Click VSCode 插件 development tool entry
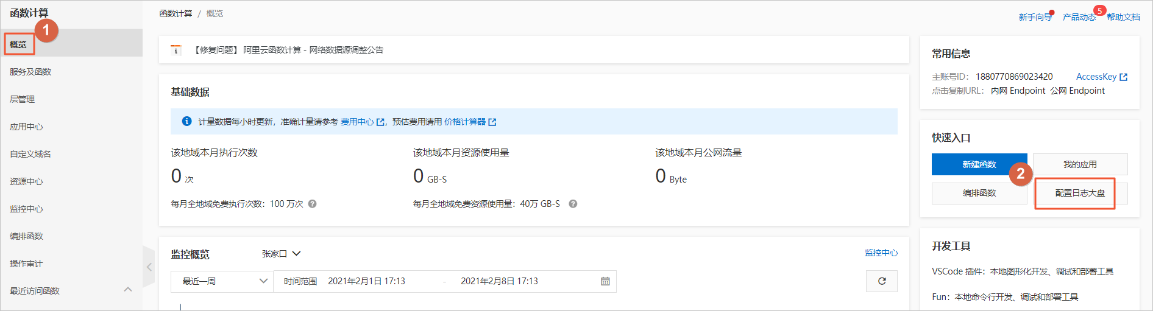Screen dimensions: 1153x311 pos(1023,271)
